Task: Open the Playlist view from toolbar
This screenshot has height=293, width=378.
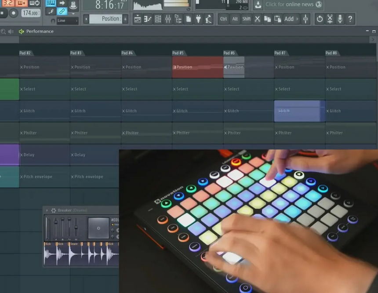Action: [x=138, y=19]
